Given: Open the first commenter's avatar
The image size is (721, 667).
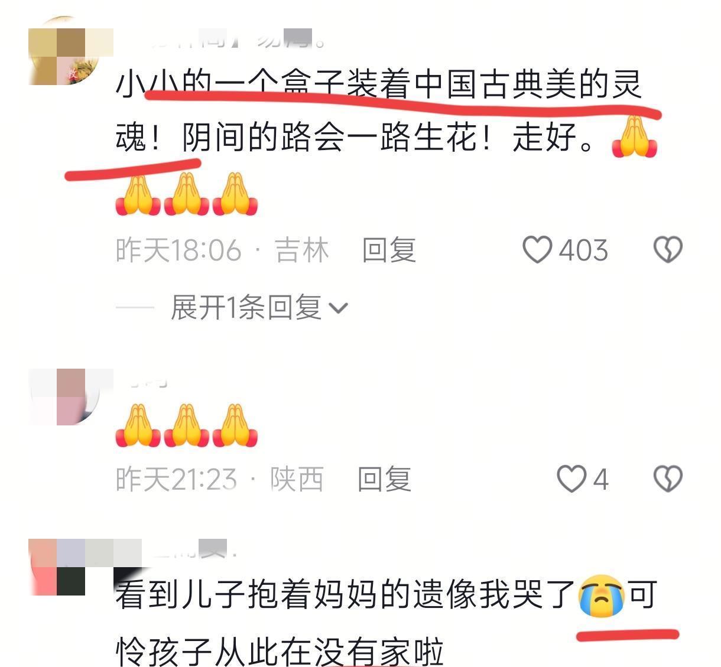Looking at the screenshot, I should click(64, 51).
